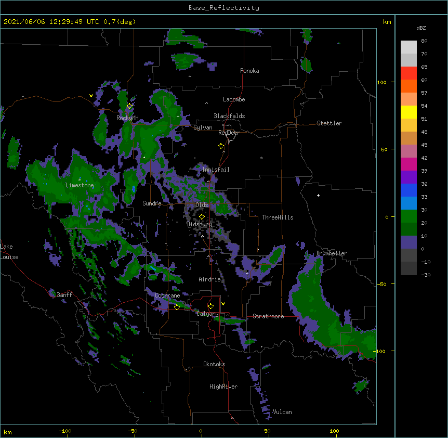Click the ThreeHills city label
The width and height of the screenshot is (448, 438).
[x=278, y=217]
